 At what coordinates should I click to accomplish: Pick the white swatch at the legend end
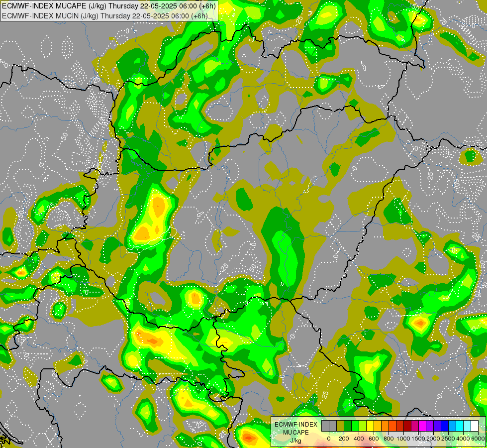[475, 426]
